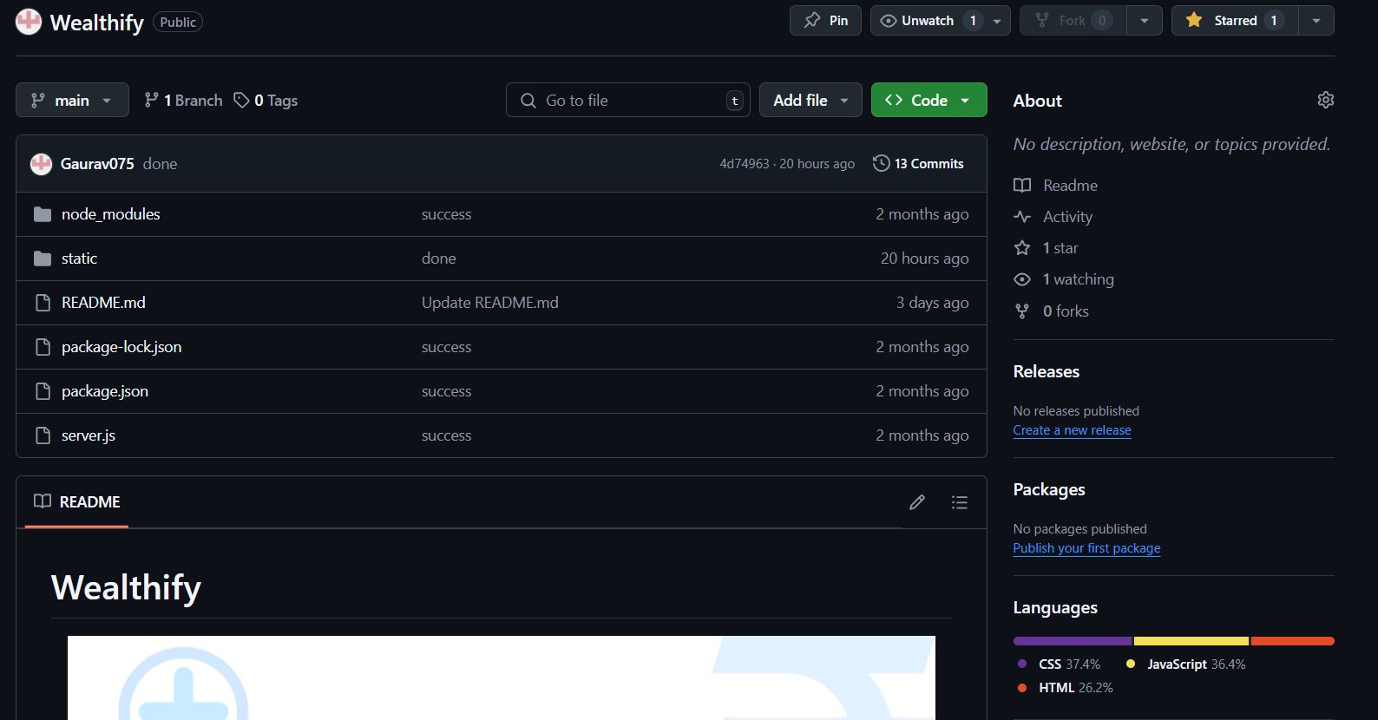Image resolution: width=1378 pixels, height=720 pixels.
Task: View the 0 Tags link
Action: [x=266, y=101]
